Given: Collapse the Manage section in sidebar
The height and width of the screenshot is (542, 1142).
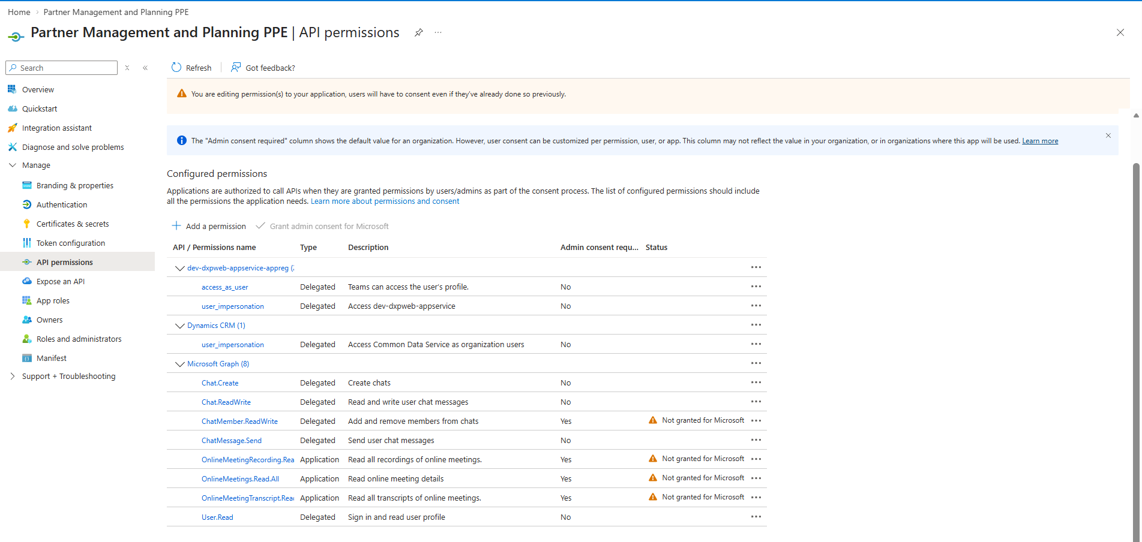Looking at the screenshot, I should [12, 165].
